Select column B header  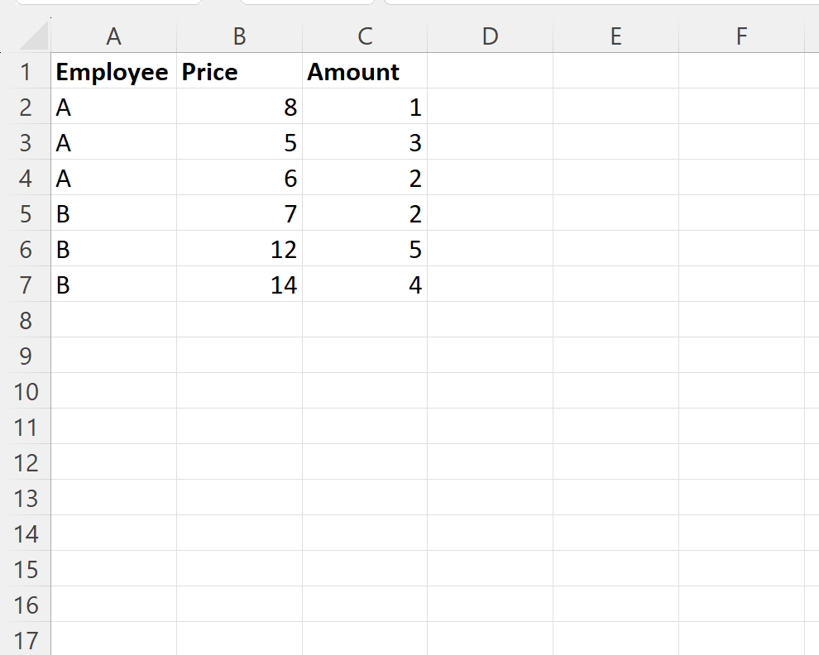tap(239, 36)
